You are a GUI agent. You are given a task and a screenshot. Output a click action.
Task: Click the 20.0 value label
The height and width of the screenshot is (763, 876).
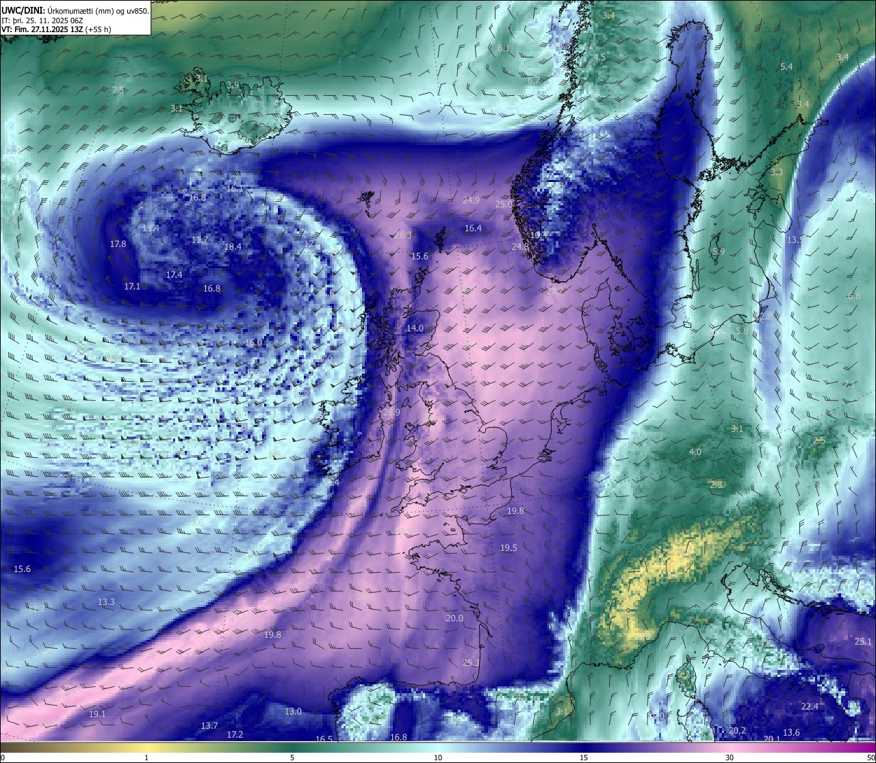[x=454, y=619]
